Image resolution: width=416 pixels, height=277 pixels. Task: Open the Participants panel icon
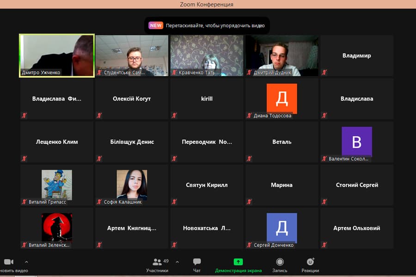[157, 262]
